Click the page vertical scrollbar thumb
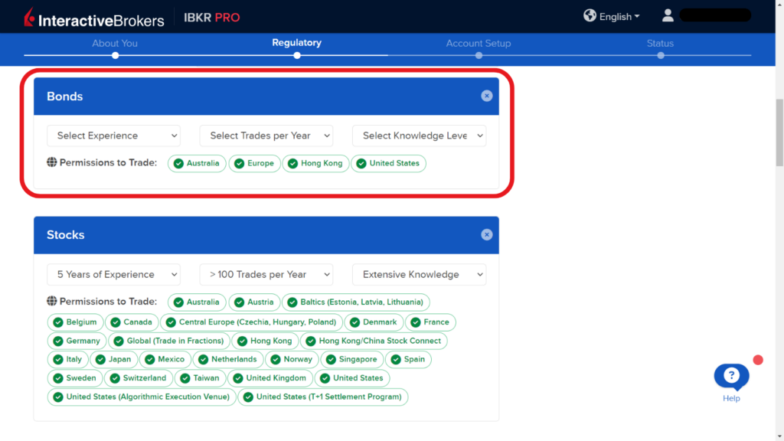 point(779,132)
